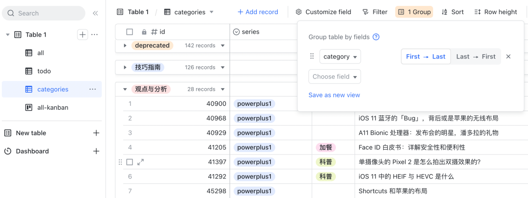This screenshot has width=528, height=198.
Task: Open the Choose field dropdown
Action: pyautogui.click(x=334, y=77)
